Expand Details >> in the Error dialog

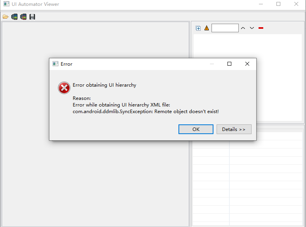[234, 129]
